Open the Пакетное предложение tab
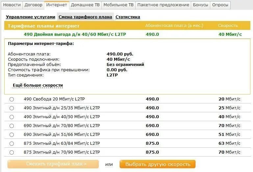 (x=163, y=5)
